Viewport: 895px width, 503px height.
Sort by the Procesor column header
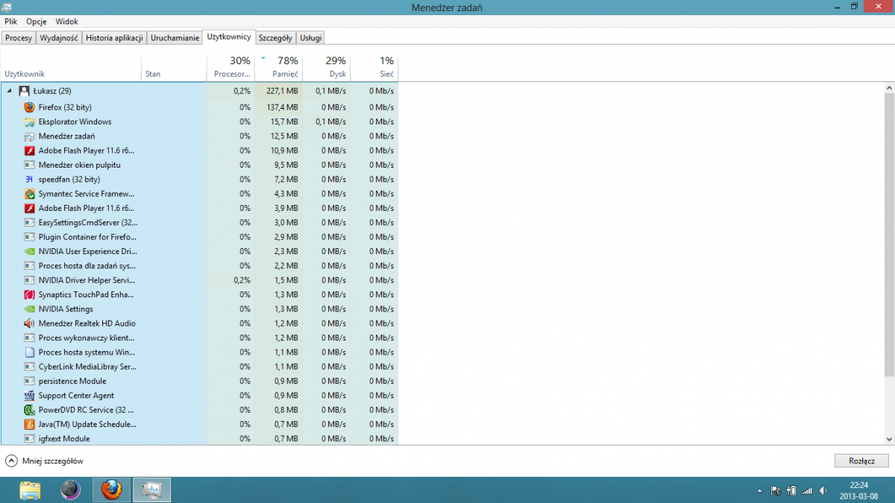pyautogui.click(x=230, y=67)
